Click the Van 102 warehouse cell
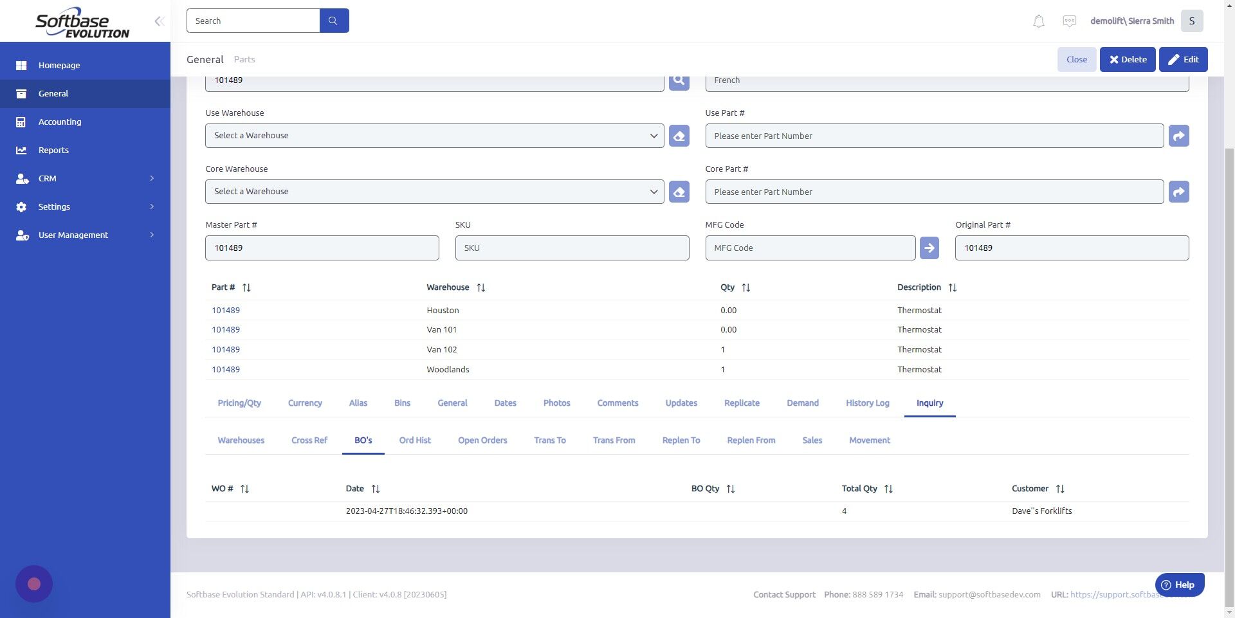 [442, 349]
